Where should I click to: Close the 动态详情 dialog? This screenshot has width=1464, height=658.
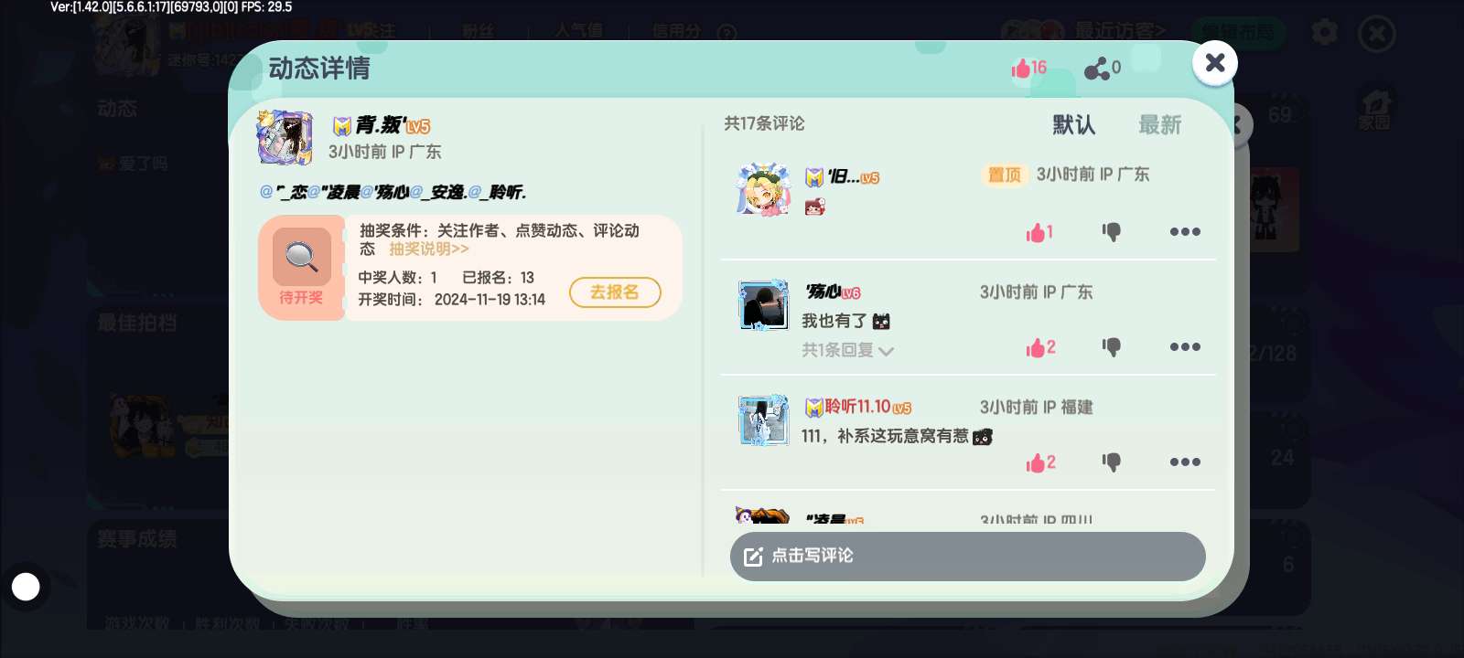point(1215,63)
